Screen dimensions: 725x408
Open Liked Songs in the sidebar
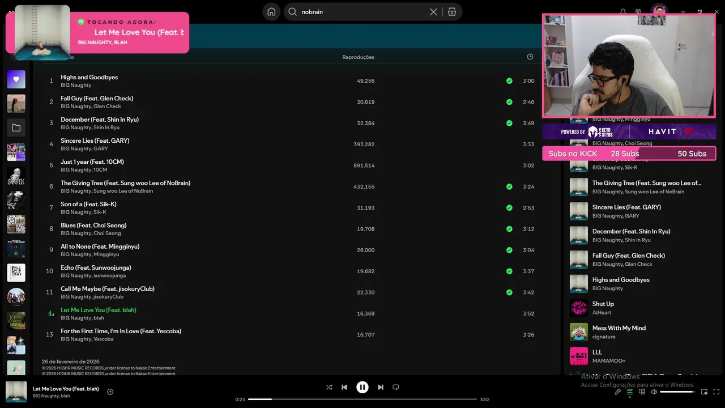pos(16,79)
